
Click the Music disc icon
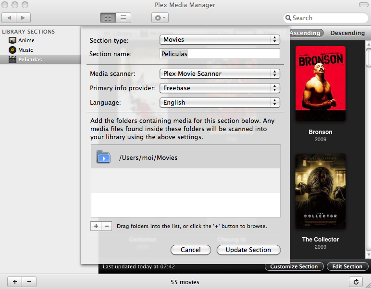pos(12,50)
